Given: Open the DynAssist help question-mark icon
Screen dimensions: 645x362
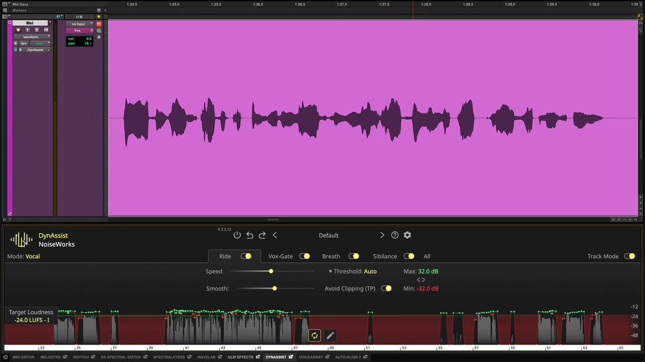Looking at the screenshot, I should coord(395,235).
